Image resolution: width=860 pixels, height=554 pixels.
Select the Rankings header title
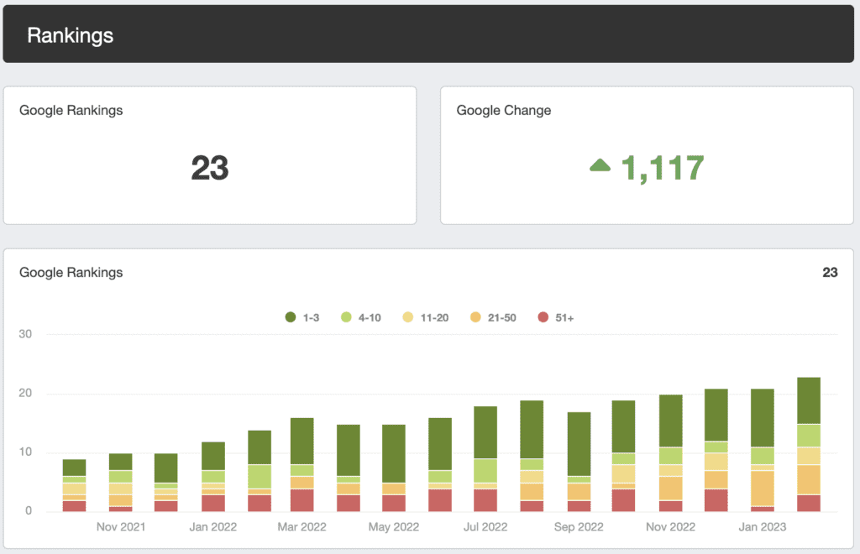coord(71,35)
